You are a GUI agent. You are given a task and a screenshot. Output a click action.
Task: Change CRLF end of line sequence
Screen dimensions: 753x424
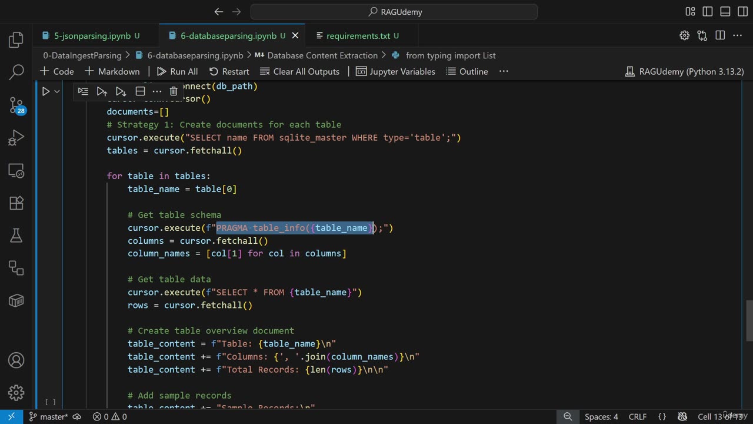[x=638, y=416]
